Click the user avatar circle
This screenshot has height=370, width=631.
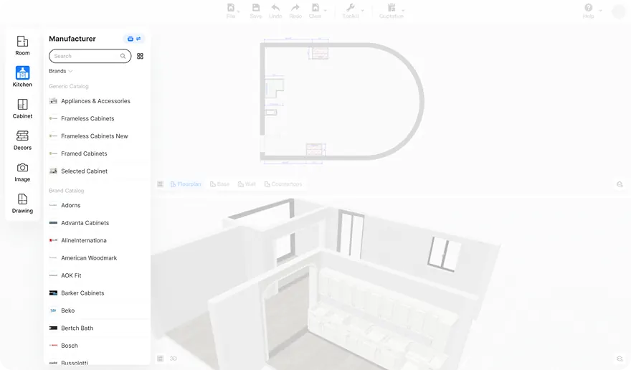619,11
